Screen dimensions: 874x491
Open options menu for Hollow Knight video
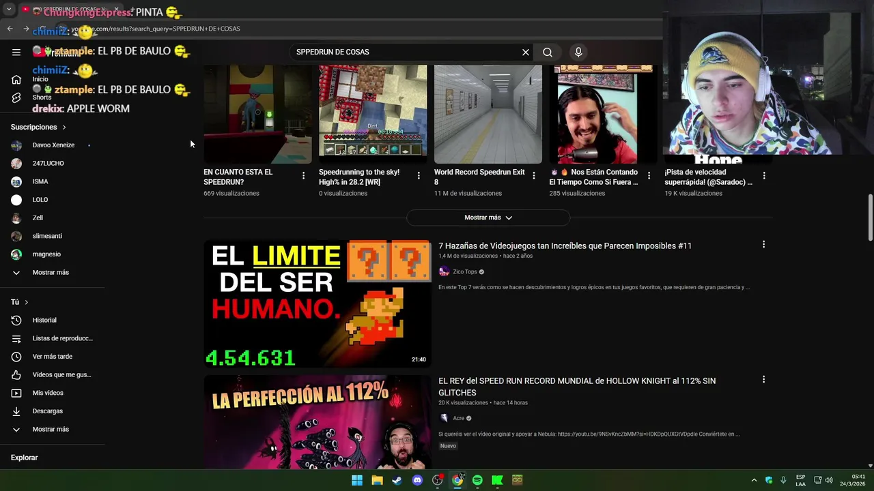[x=763, y=379]
